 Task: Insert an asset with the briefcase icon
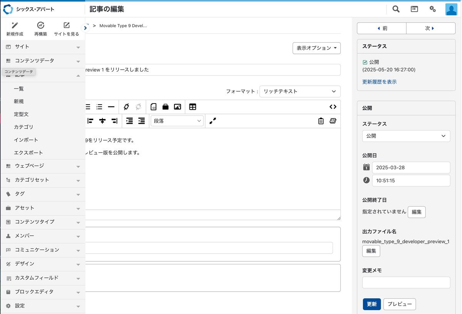coord(165,107)
